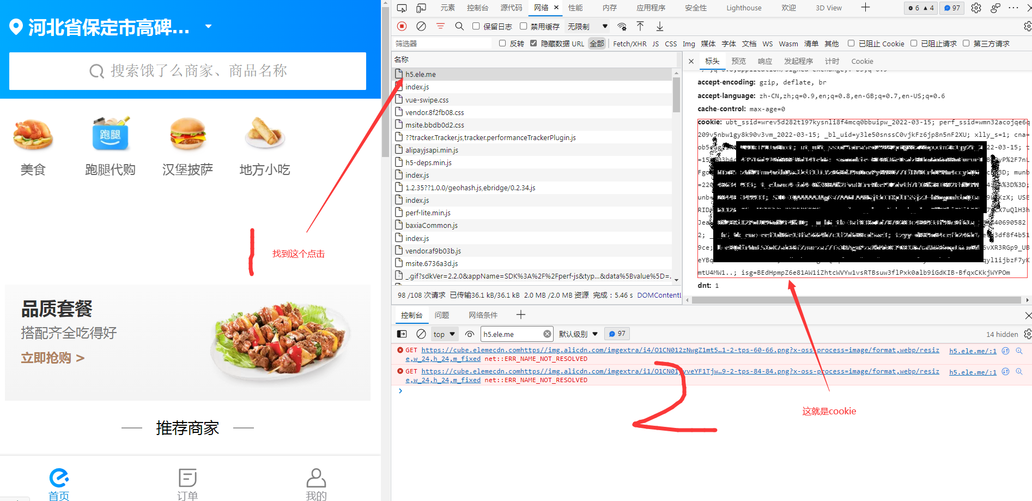
Task: Switch to the Cookie tab
Action: [x=862, y=61]
